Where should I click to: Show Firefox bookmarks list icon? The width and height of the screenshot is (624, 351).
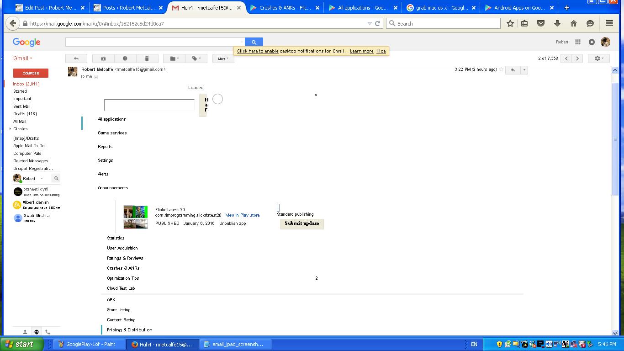click(x=524, y=23)
